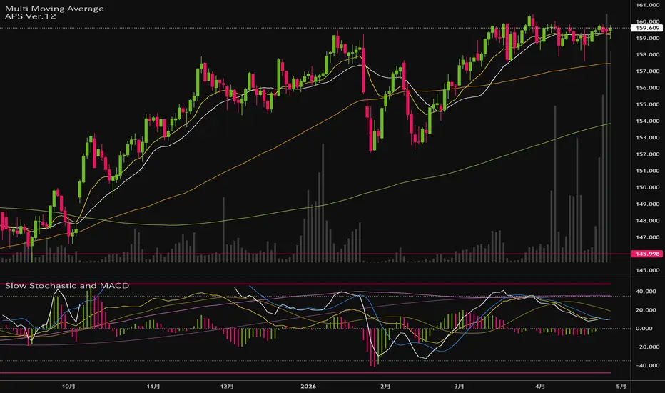Click the 155.000 price axis value

pyautogui.click(x=648, y=104)
